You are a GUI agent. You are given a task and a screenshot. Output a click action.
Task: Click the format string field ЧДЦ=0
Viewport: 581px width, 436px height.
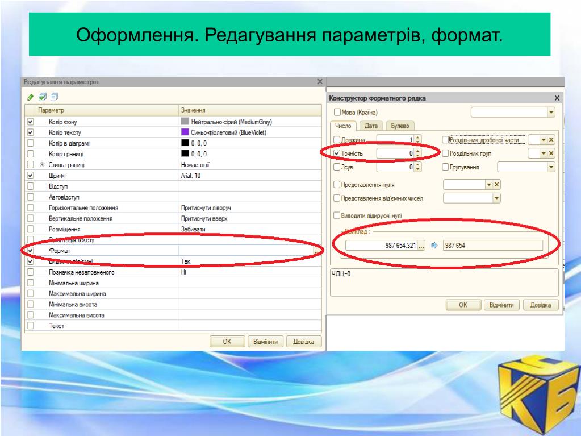[x=444, y=283]
